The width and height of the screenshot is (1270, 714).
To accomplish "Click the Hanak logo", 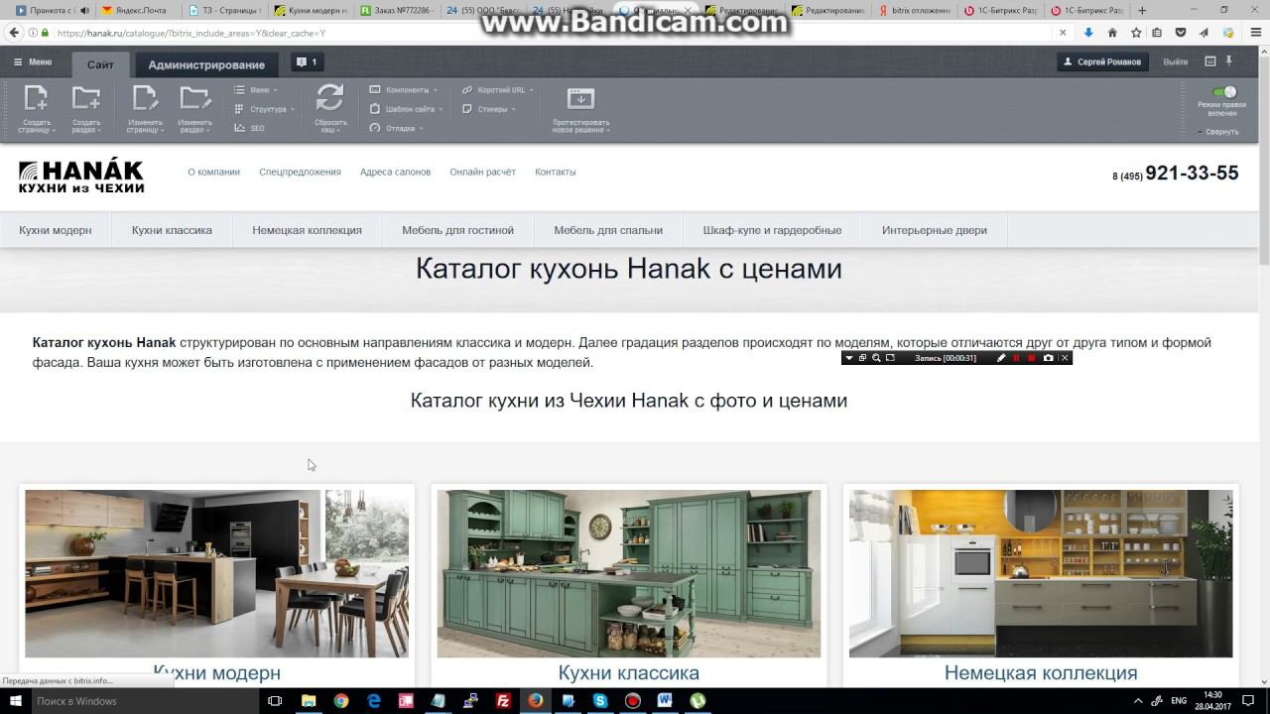I will 81,176.
